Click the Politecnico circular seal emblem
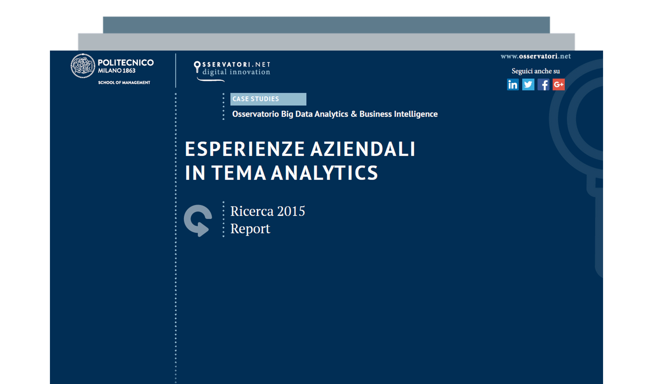653x384 pixels. 84,66
